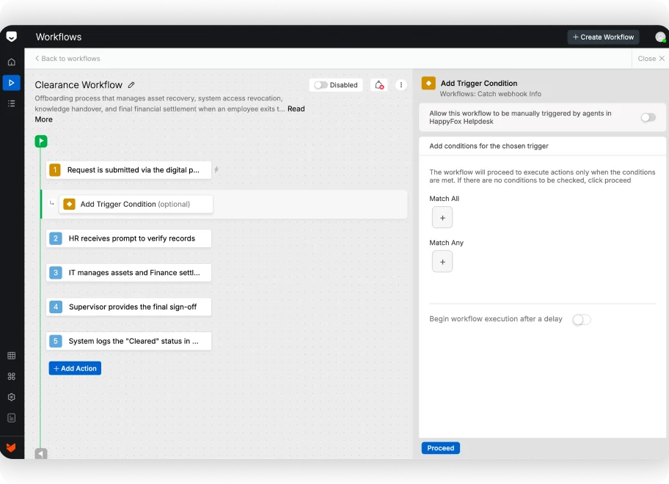669x484 pixels.
Task: Click the orange fox icon at sidebar bottom
Action: (11, 448)
